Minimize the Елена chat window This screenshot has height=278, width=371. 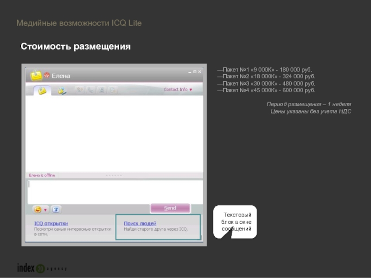click(190, 72)
